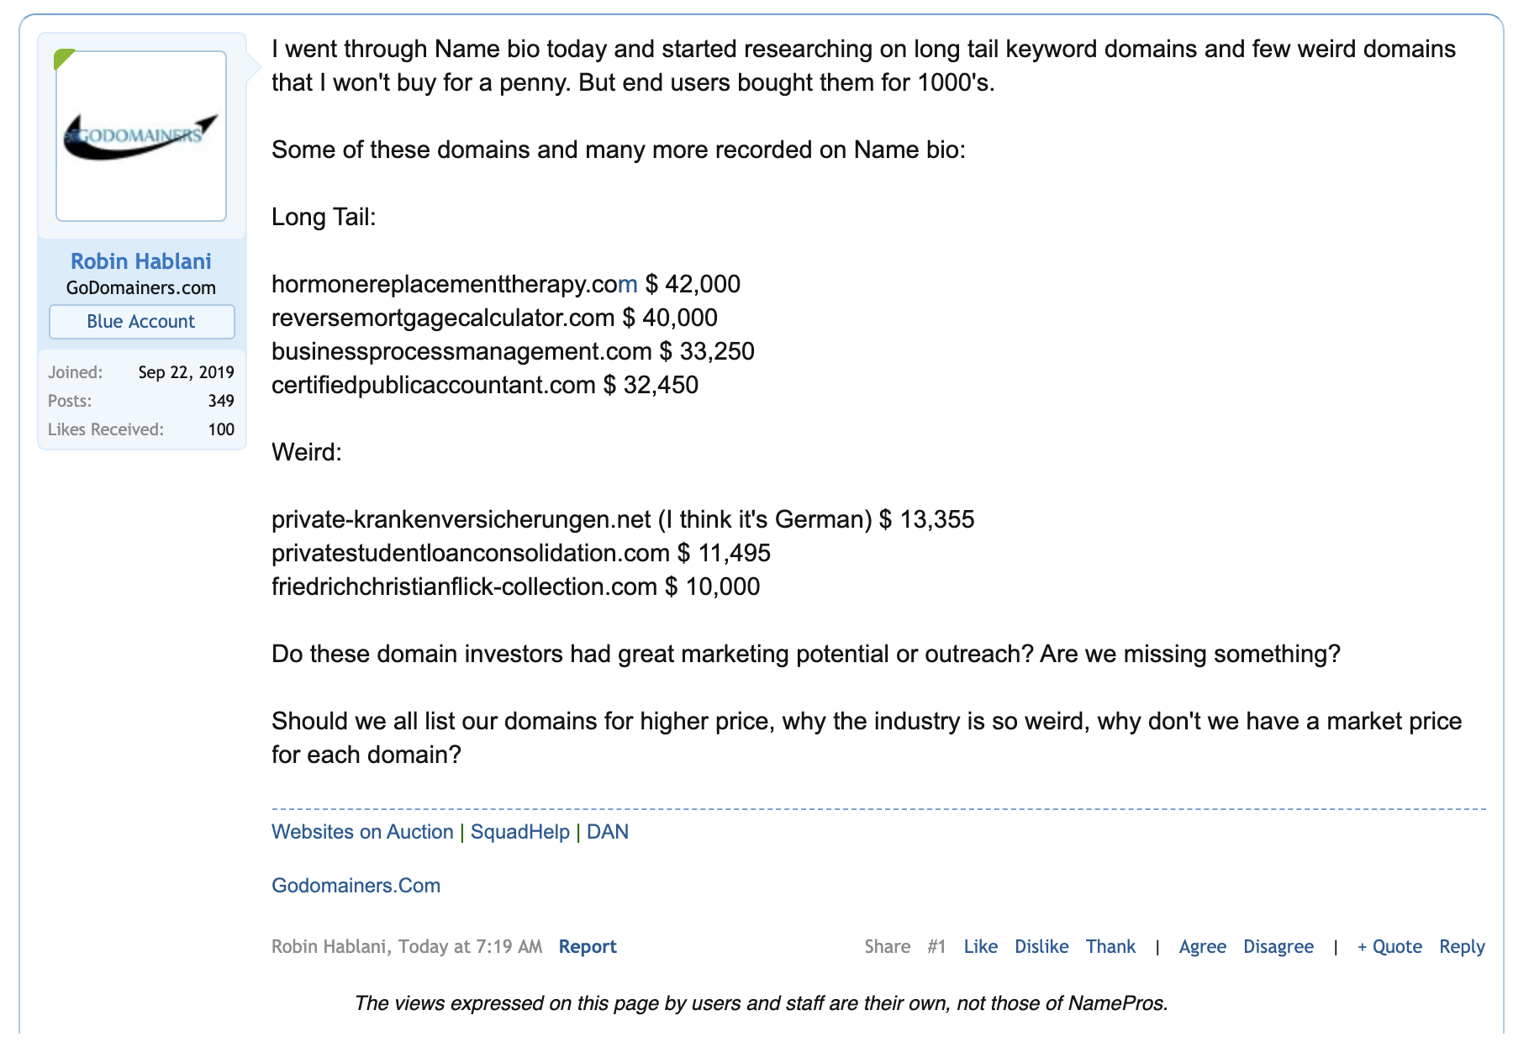The width and height of the screenshot is (1513, 1047).
Task: Add post to multi-quote with + Quote
Action: click(1389, 947)
